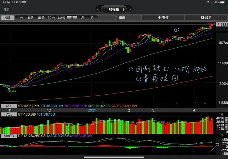Select the daily timeframe toggle
228x159 pixels.
click(x=72, y=18)
